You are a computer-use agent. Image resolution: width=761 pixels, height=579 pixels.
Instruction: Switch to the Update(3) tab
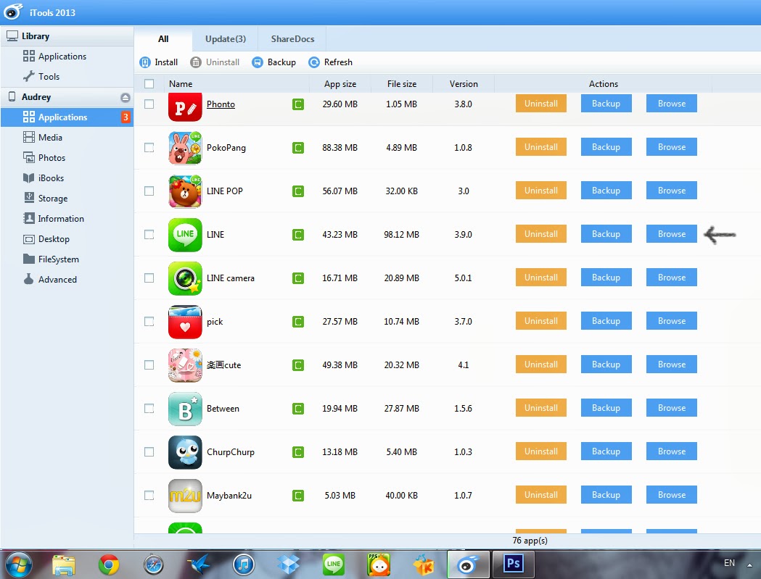pos(225,39)
